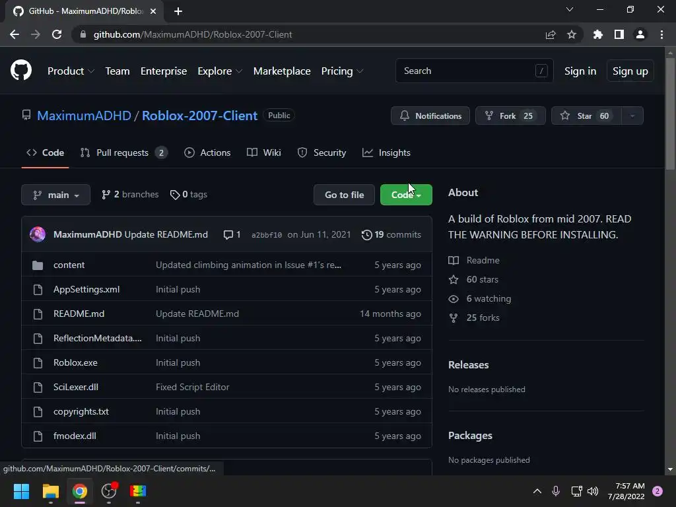This screenshot has height=507, width=676.
Task: Open the Wiki tab
Action: click(x=264, y=152)
